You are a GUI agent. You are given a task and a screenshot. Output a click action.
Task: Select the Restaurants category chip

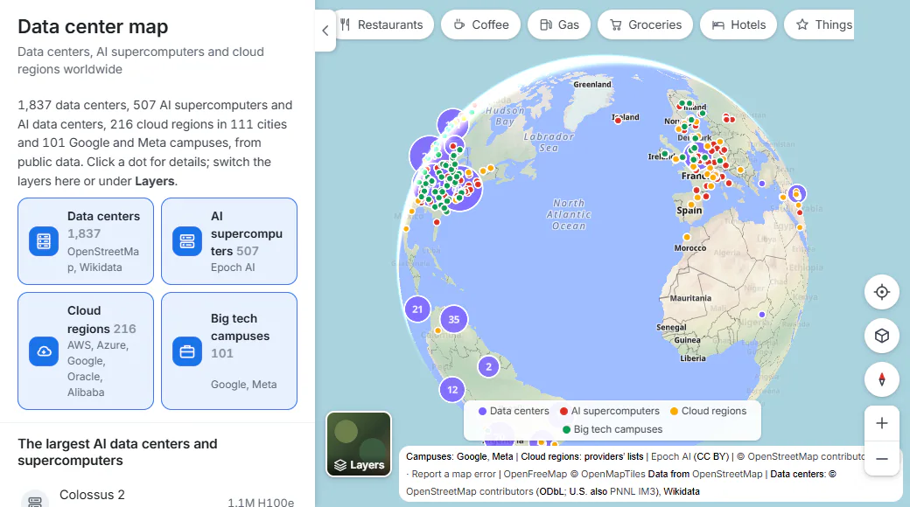click(x=385, y=25)
